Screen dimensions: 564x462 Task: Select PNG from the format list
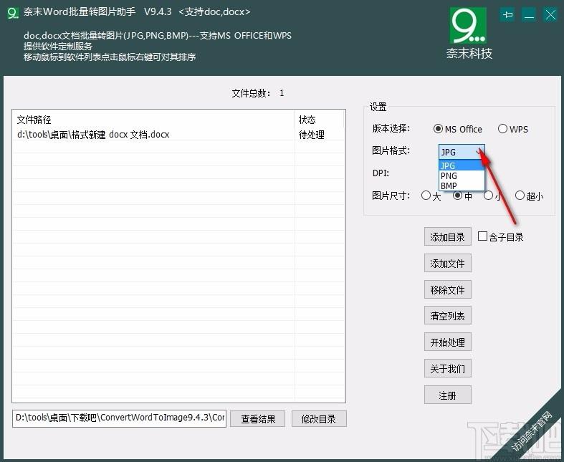[x=462, y=175]
